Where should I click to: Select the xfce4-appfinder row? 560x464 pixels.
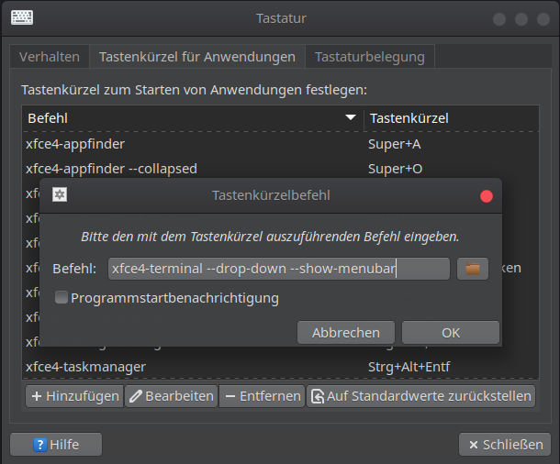tap(280, 144)
